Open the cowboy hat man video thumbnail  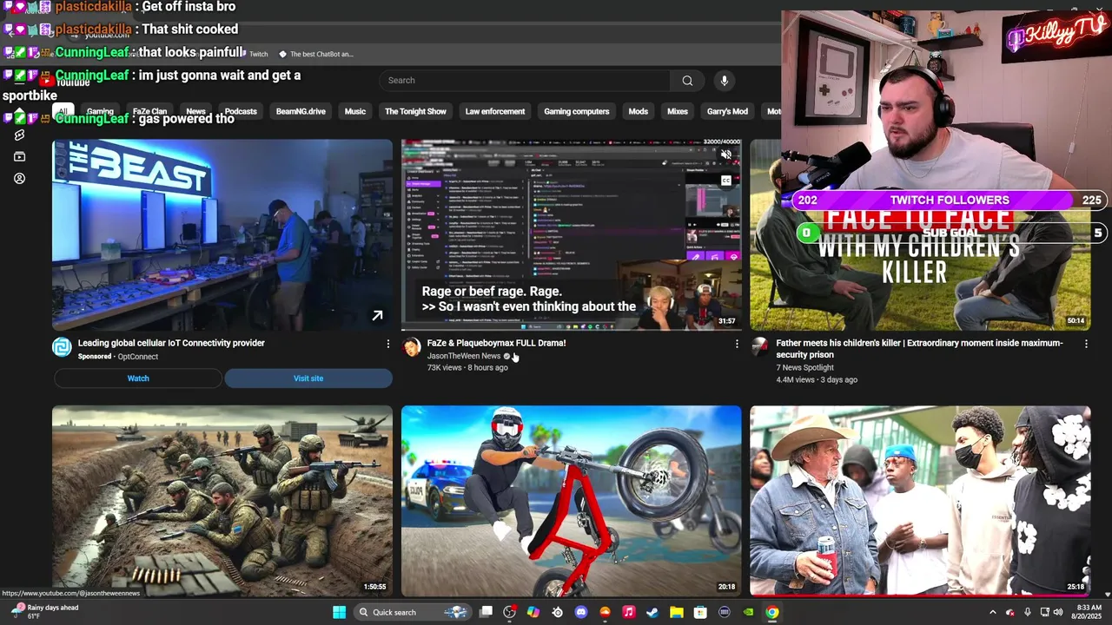(921, 501)
